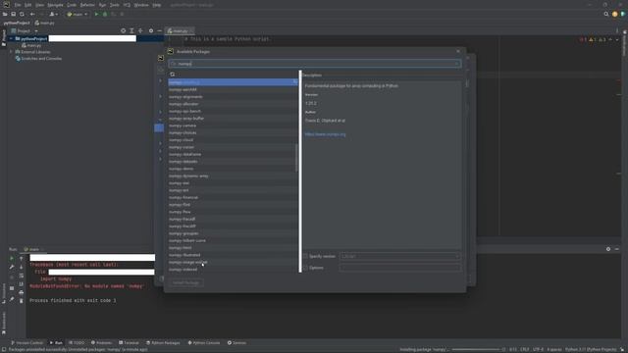Select the first numpy package in list

(233, 82)
